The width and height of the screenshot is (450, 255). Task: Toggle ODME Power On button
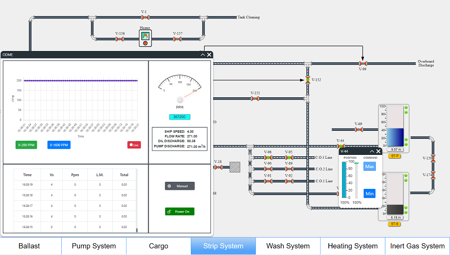point(180,212)
